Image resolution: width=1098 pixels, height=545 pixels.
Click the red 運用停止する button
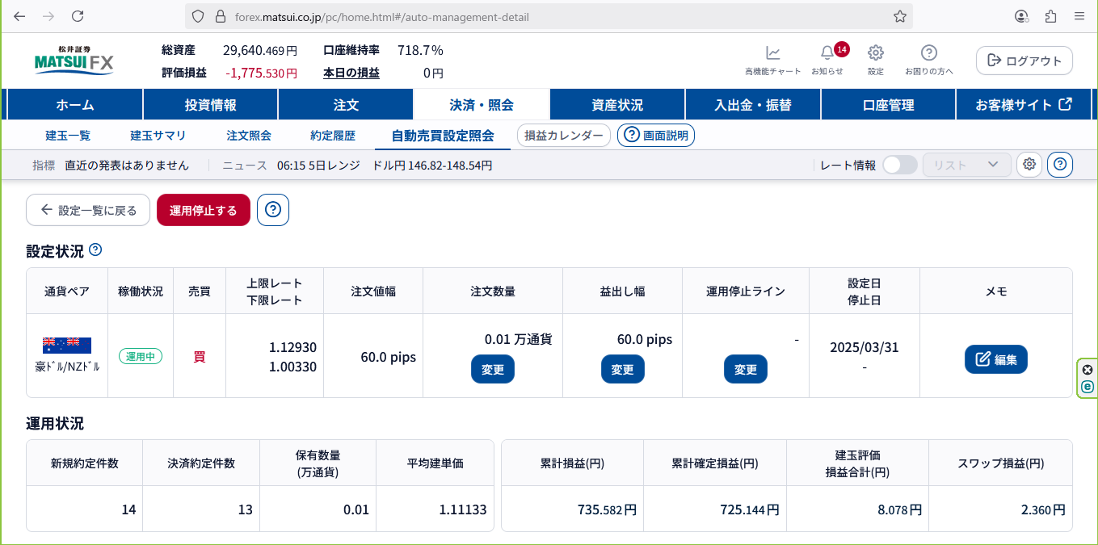(204, 210)
